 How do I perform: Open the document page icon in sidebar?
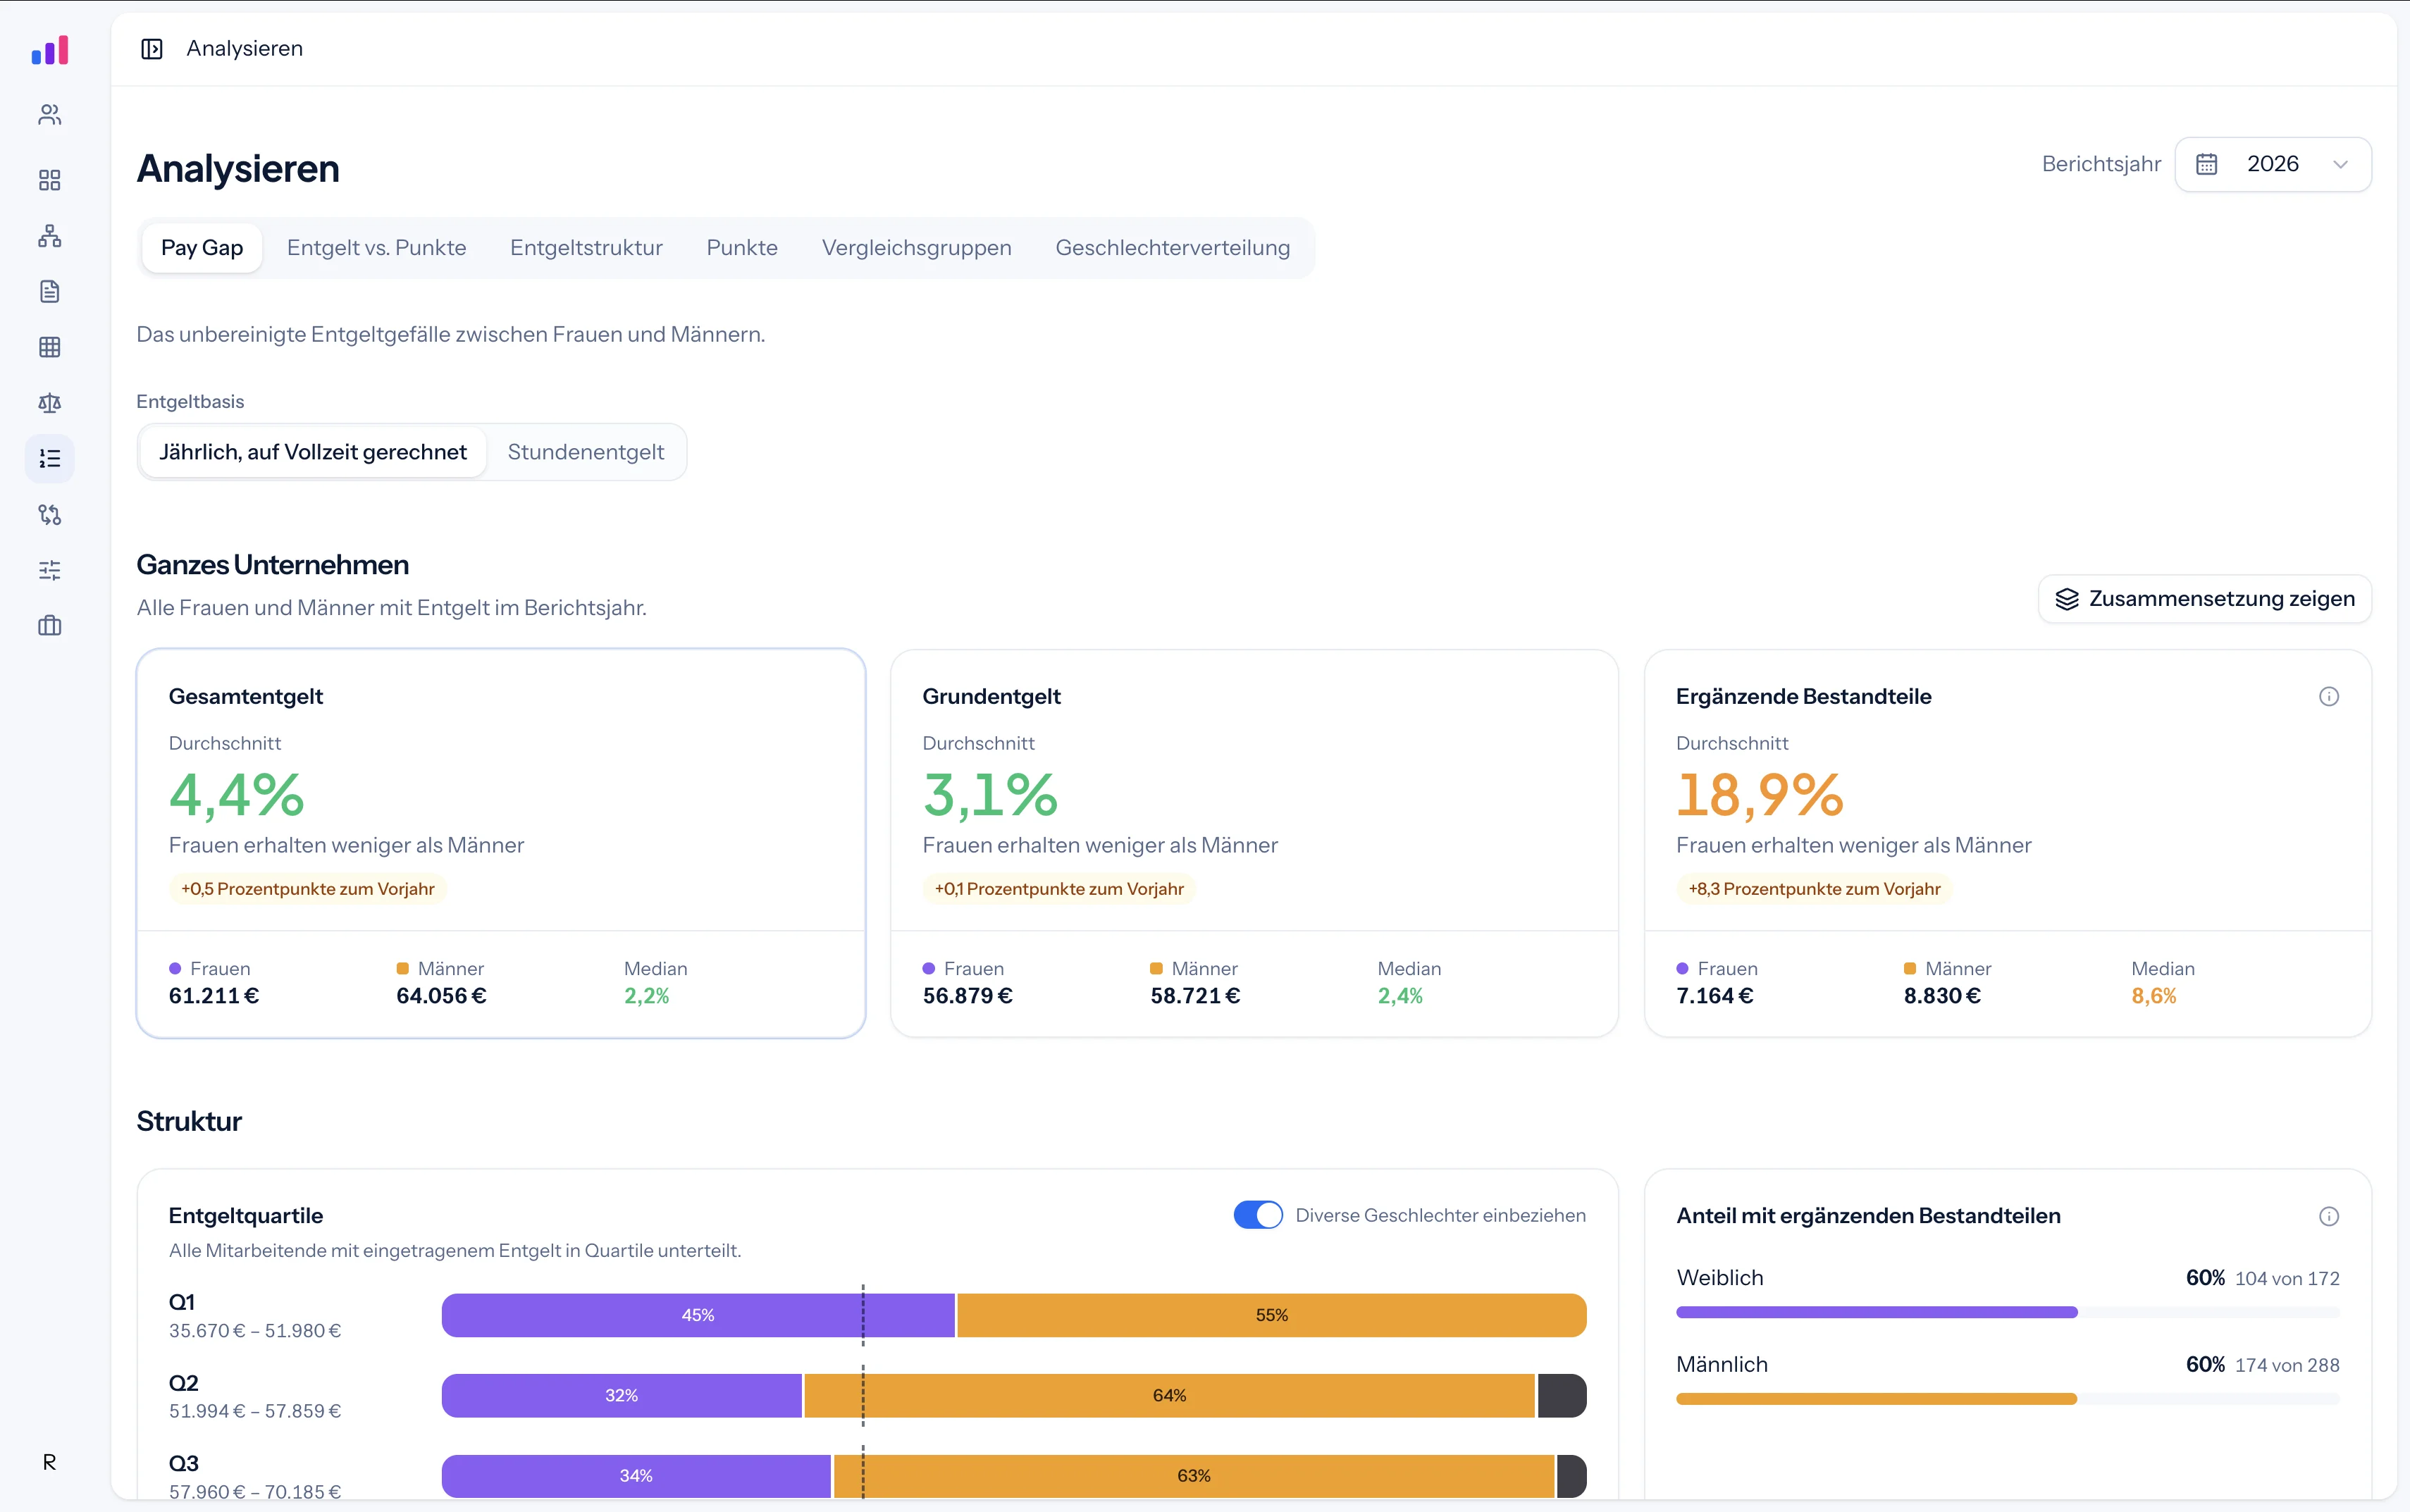click(50, 291)
